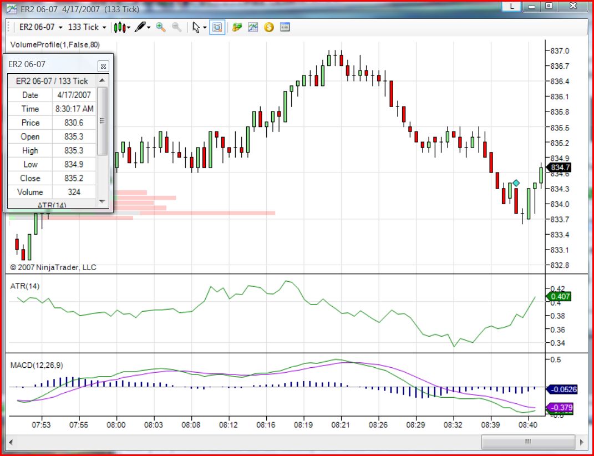Open the indicators chart icon
Image resolution: width=594 pixels, height=456 pixels.
[x=253, y=27]
